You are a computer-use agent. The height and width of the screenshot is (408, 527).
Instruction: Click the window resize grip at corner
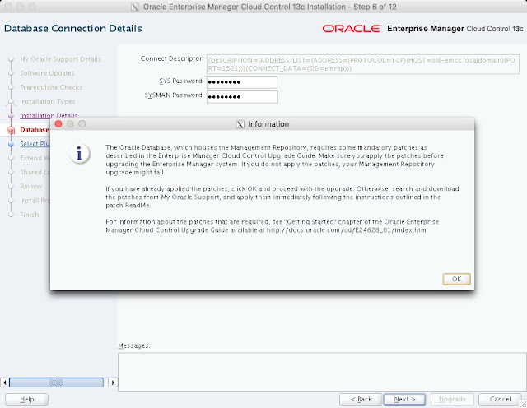tap(523, 404)
